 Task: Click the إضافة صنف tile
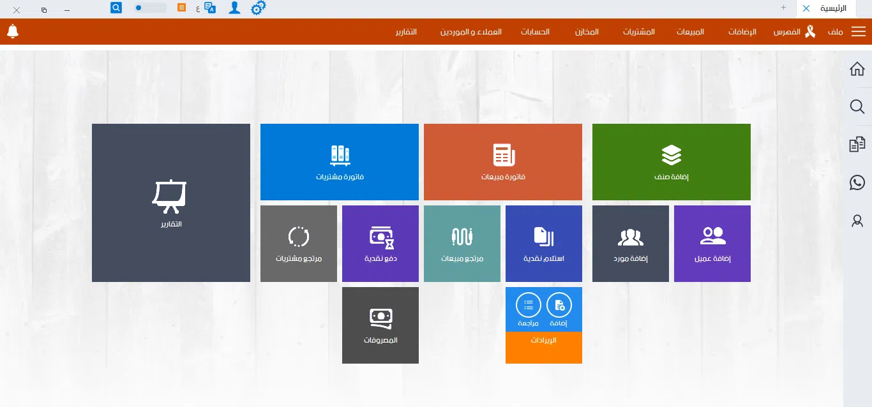coord(672,162)
